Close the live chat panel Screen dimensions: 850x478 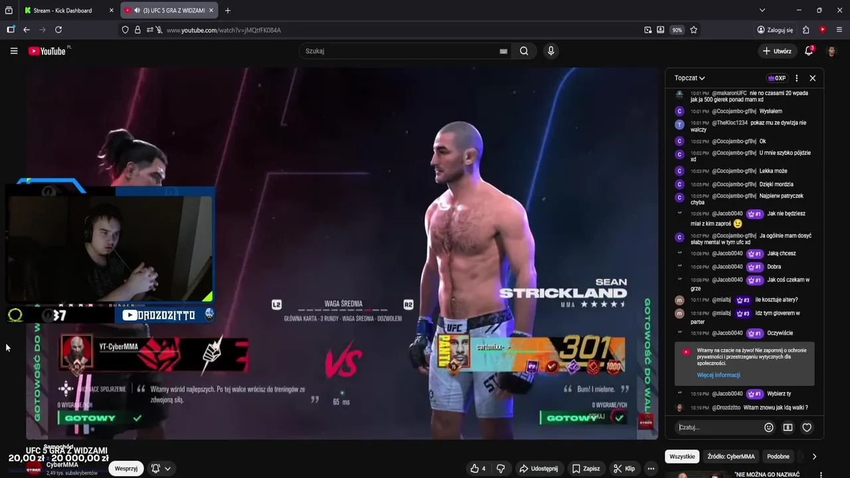point(812,78)
